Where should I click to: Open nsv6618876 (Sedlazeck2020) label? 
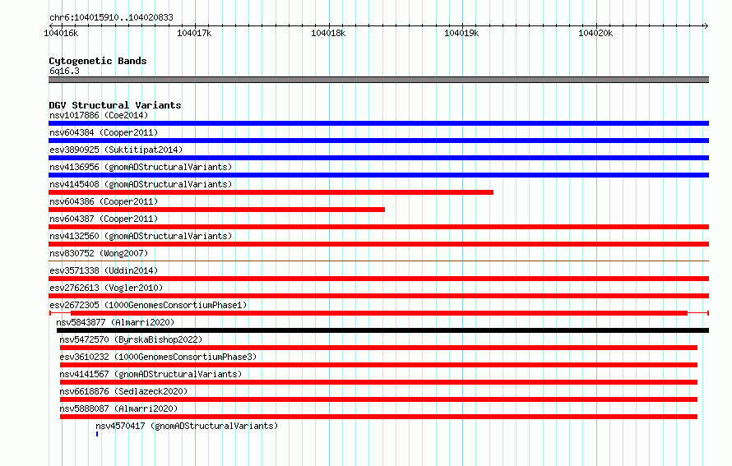point(123,391)
